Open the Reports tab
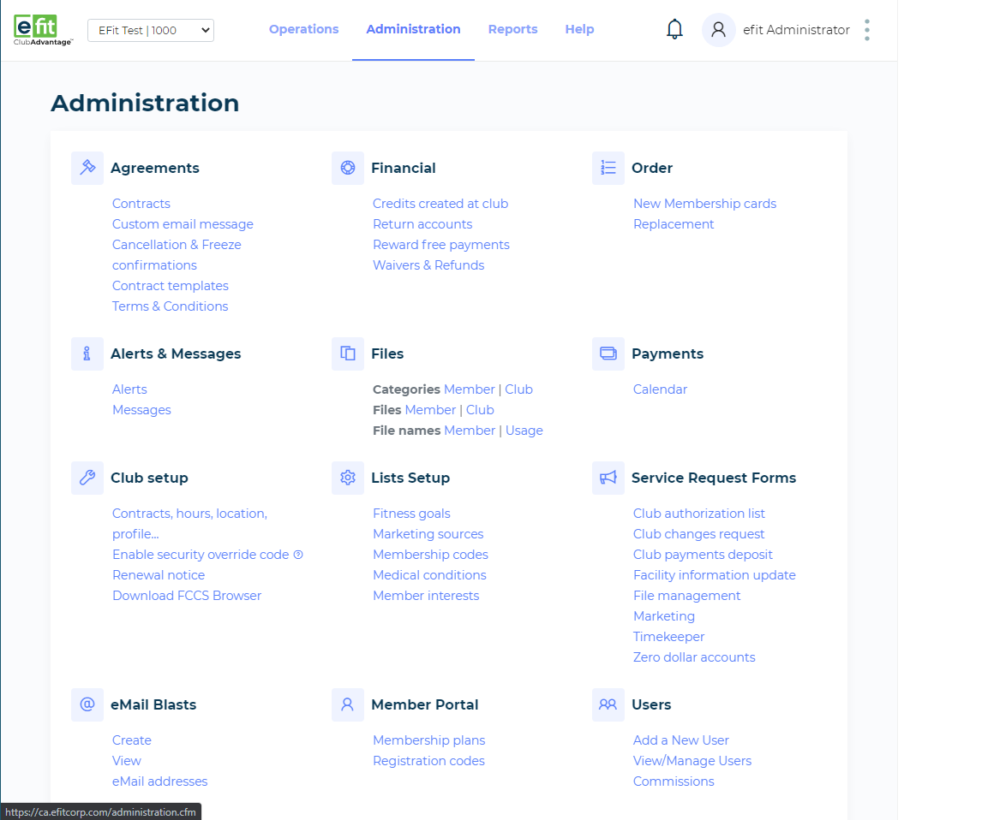This screenshot has height=820, width=982. click(513, 29)
